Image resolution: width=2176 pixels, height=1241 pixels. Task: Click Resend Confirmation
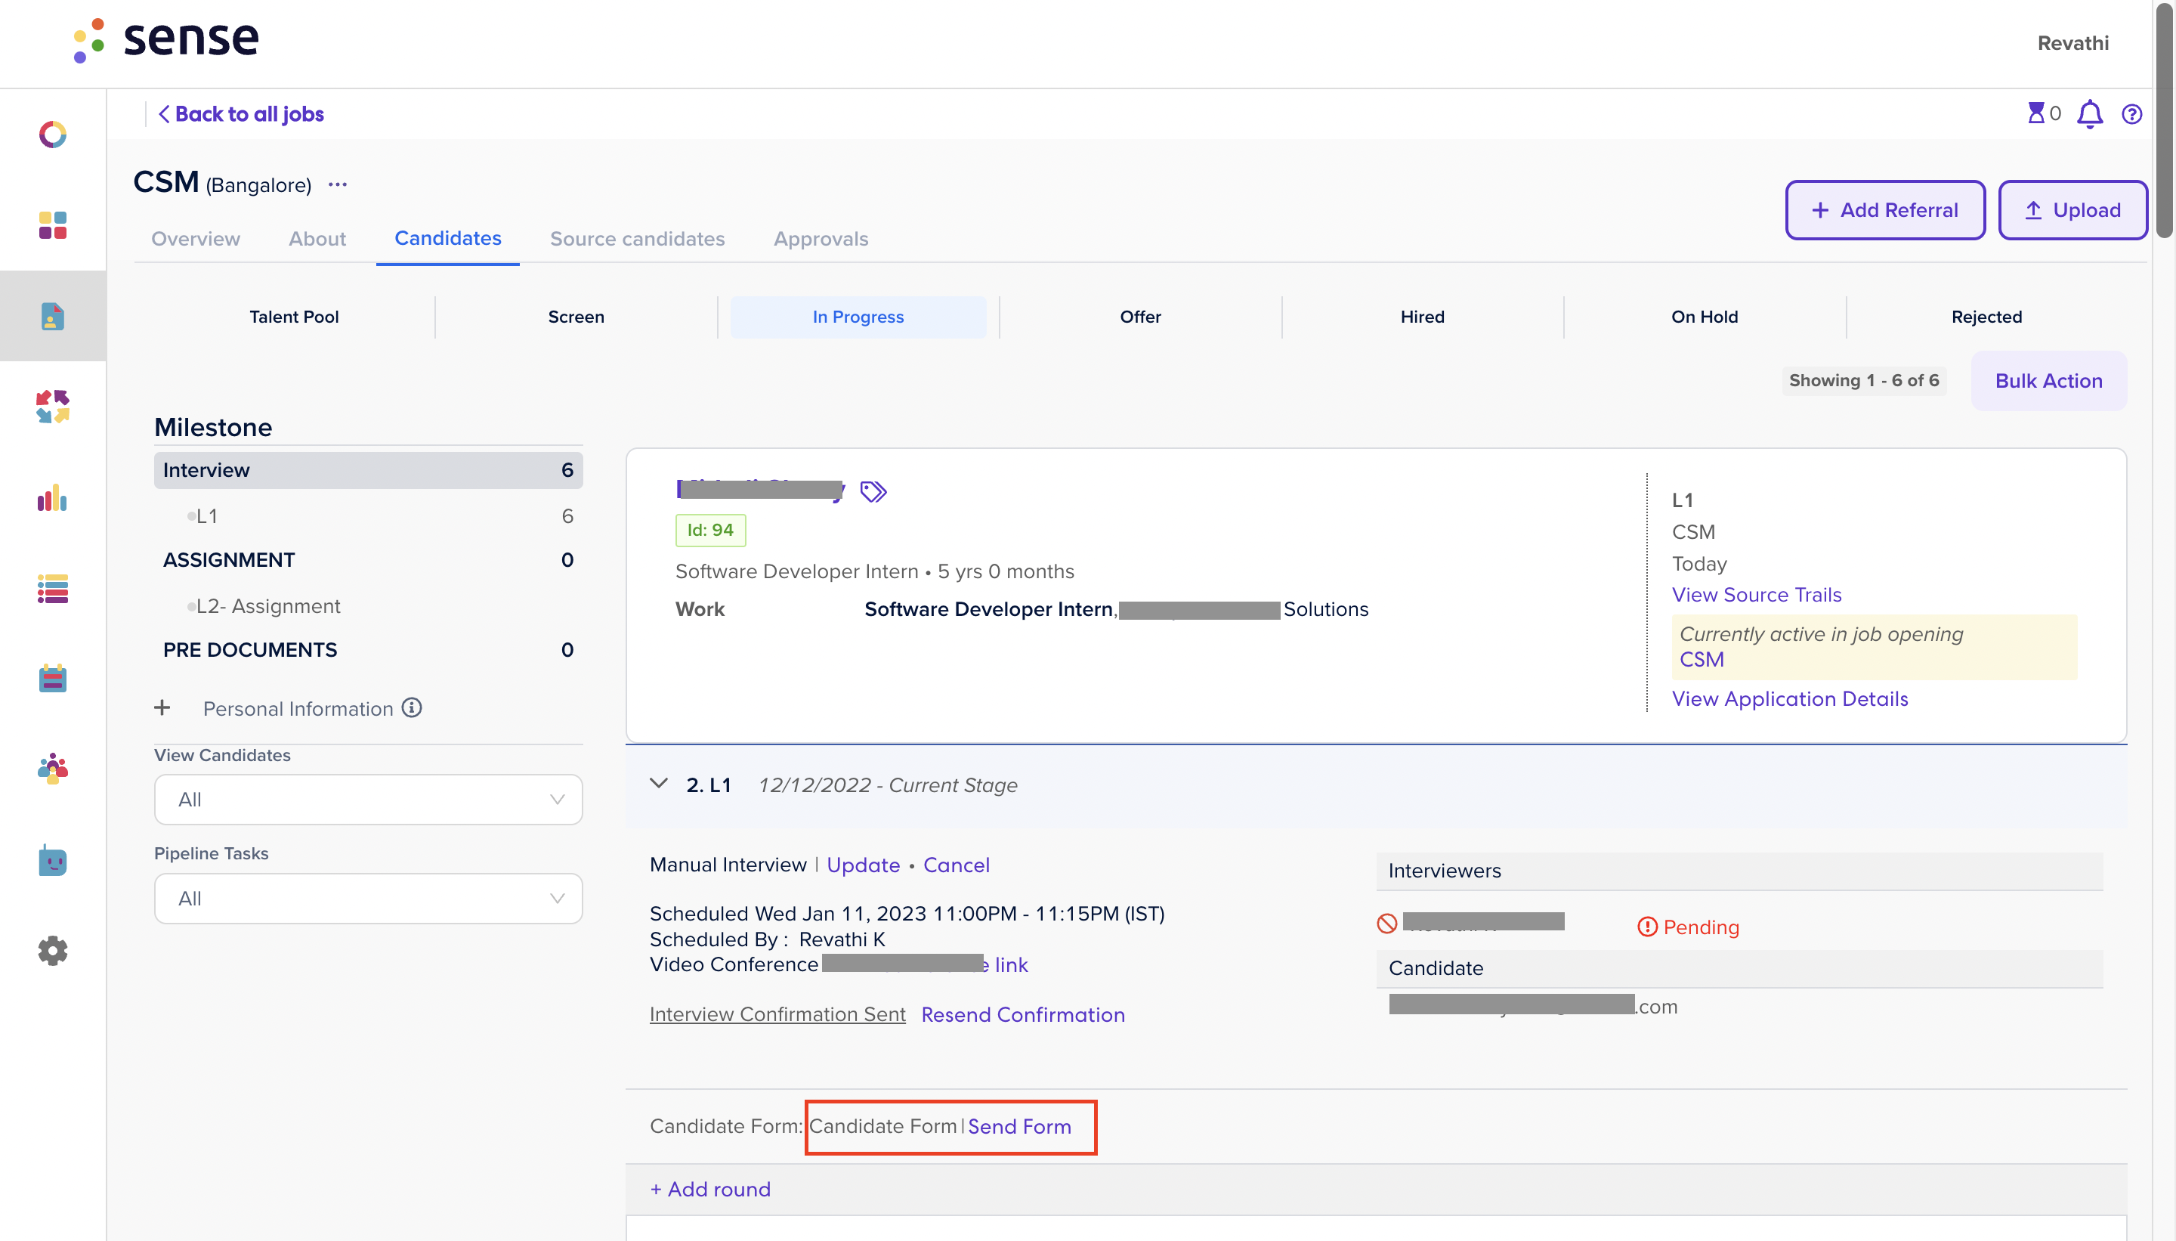point(1022,1014)
